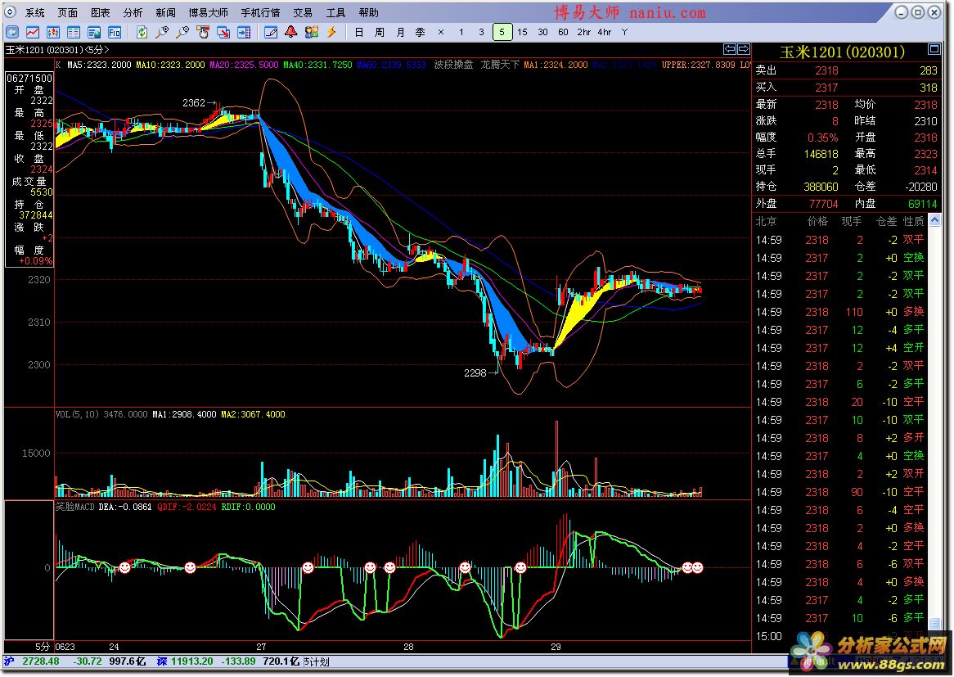This screenshot has width=954, height=677.
Task: Switch to quarterly 季 period
Action: (x=421, y=32)
